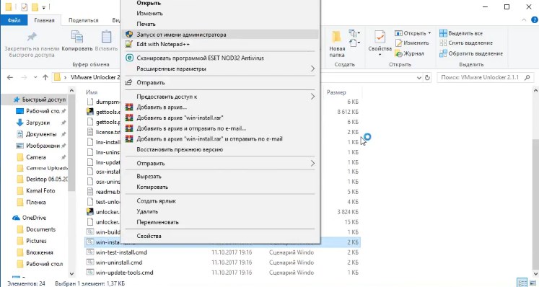Open the ribbon Открыть dropdown
The image size is (539, 287).
pyautogui.click(x=413, y=33)
